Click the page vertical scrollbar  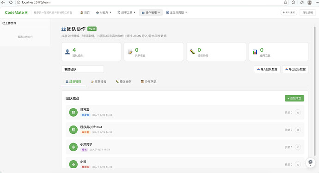pos(314,91)
